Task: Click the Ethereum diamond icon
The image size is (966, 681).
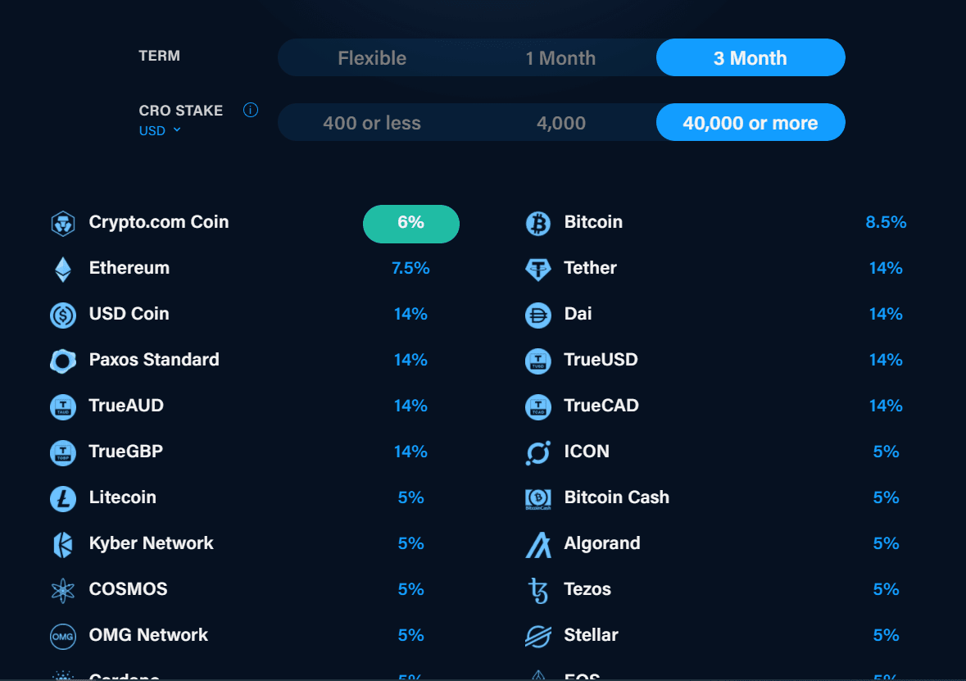Action: point(63,270)
